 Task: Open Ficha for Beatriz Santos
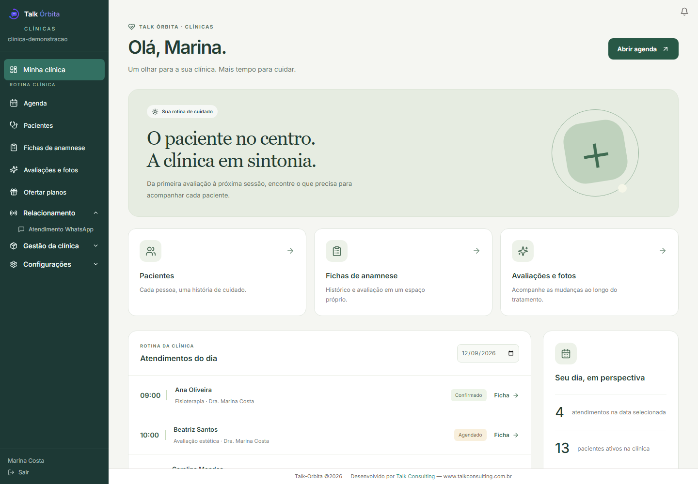coord(506,435)
